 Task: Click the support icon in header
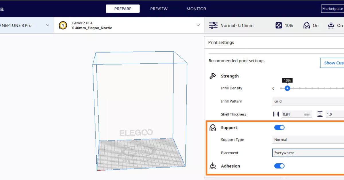click(x=307, y=26)
